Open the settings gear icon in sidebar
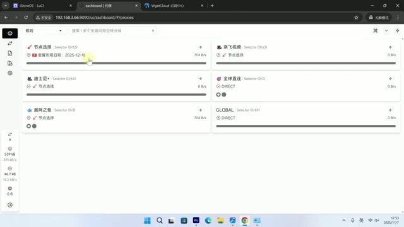The height and width of the screenshot is (227, 404). click(x=10, y=73)
